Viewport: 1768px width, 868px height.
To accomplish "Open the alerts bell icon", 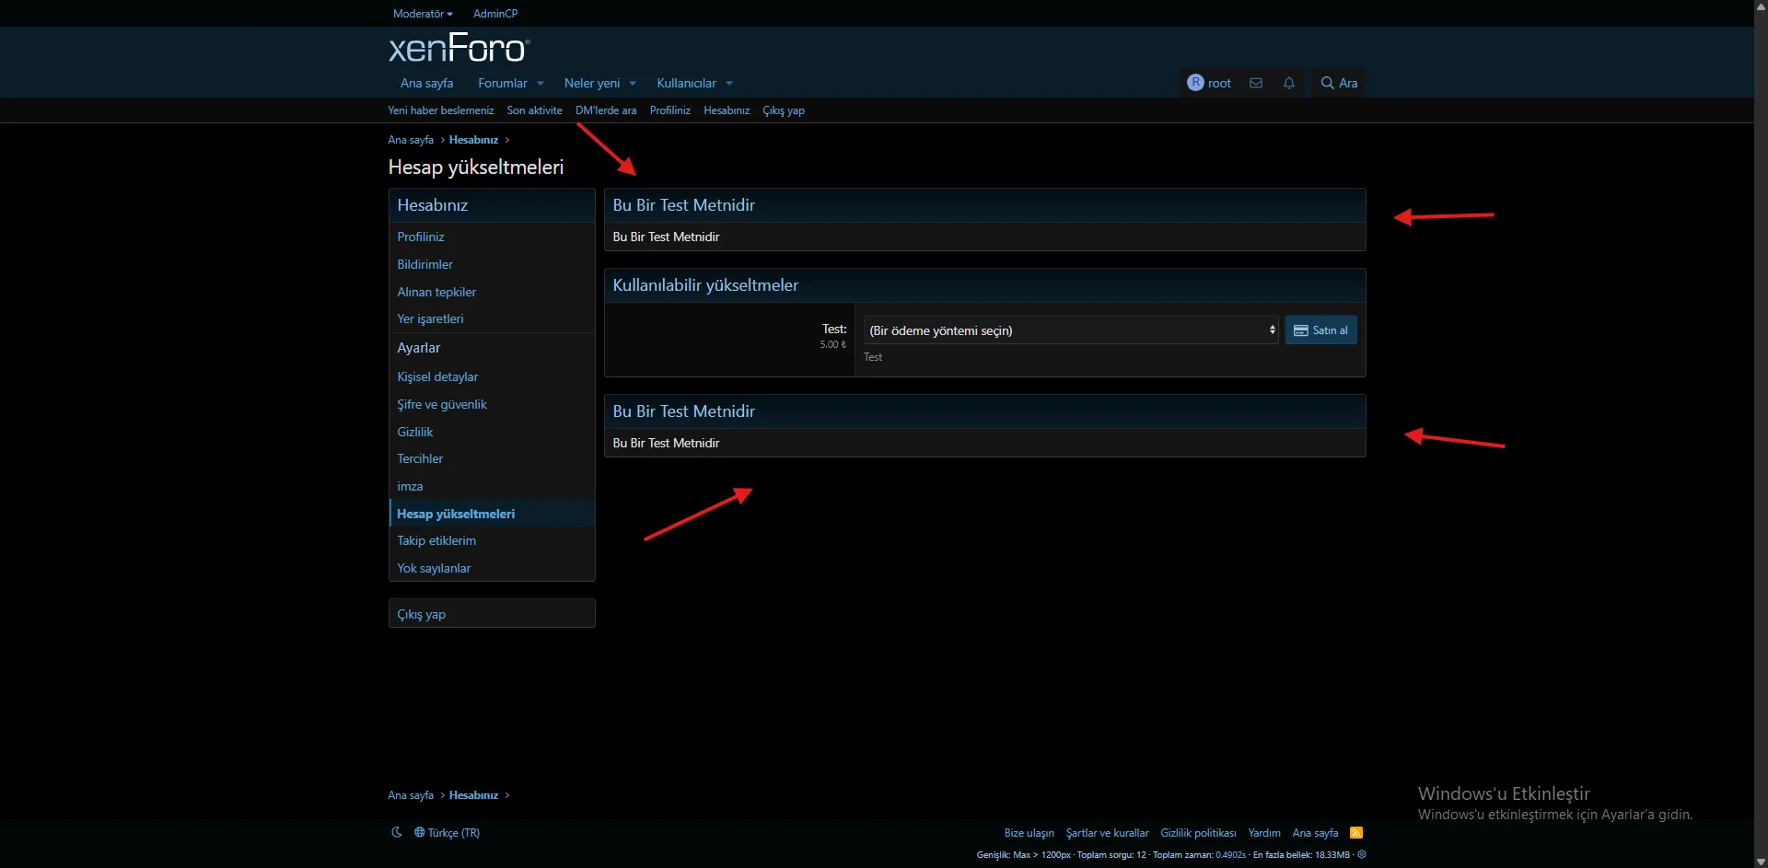I will click(x=1288, y=83).
